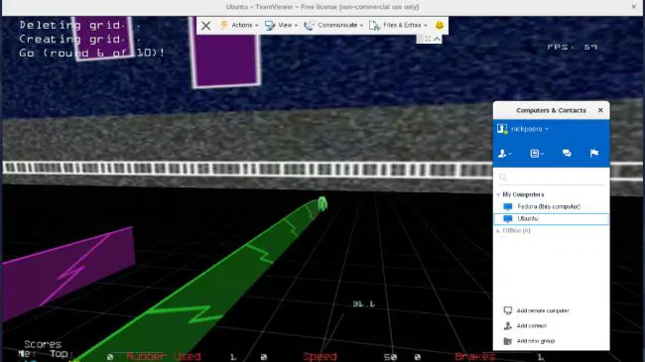Open the chat bubbles icon
This screenshot has height=362, width=645.
click(567, 154)
